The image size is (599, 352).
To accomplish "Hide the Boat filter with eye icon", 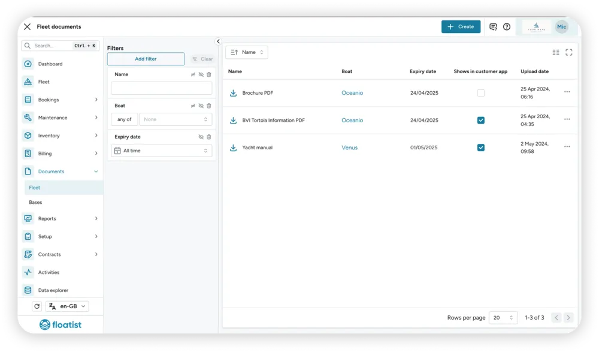I will tap(201, 106).
